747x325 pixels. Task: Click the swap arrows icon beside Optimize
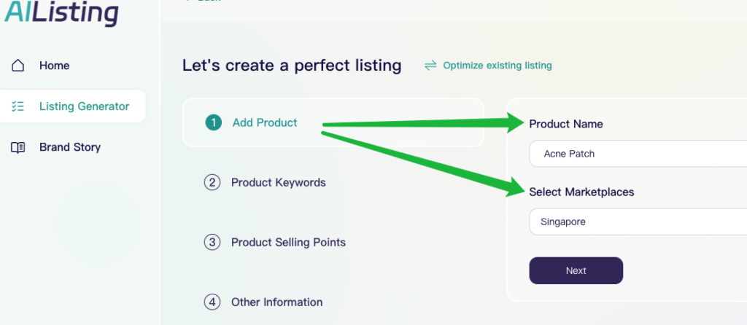pyautogui.click(x=430, y=66)
